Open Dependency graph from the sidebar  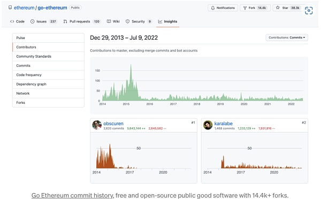tap(48, 84)
